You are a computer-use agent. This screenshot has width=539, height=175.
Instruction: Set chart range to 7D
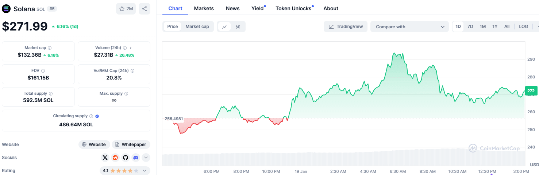click(x=470, y=27)
